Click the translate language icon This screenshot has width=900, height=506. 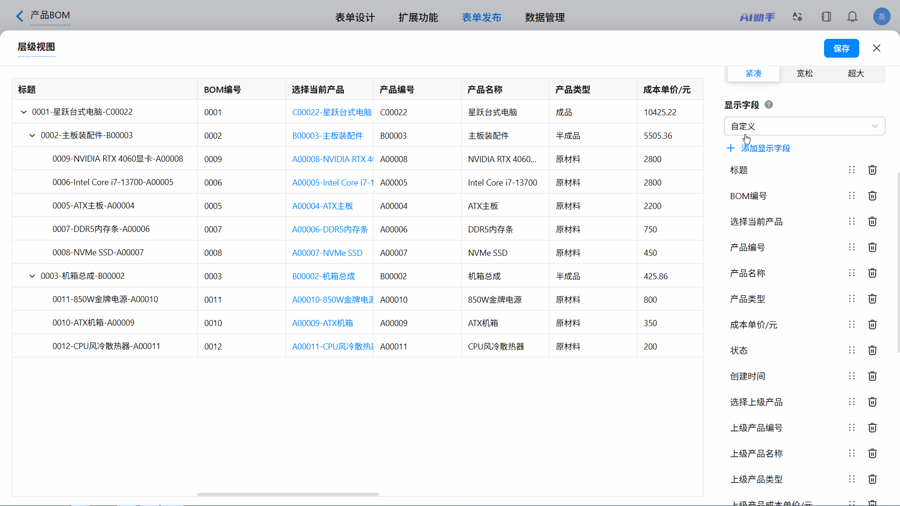click(x=797, y=17)
